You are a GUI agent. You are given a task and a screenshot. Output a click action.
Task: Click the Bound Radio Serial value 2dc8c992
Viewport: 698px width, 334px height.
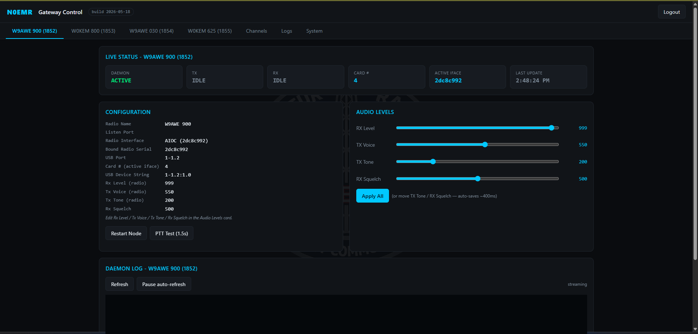(177, 150)
